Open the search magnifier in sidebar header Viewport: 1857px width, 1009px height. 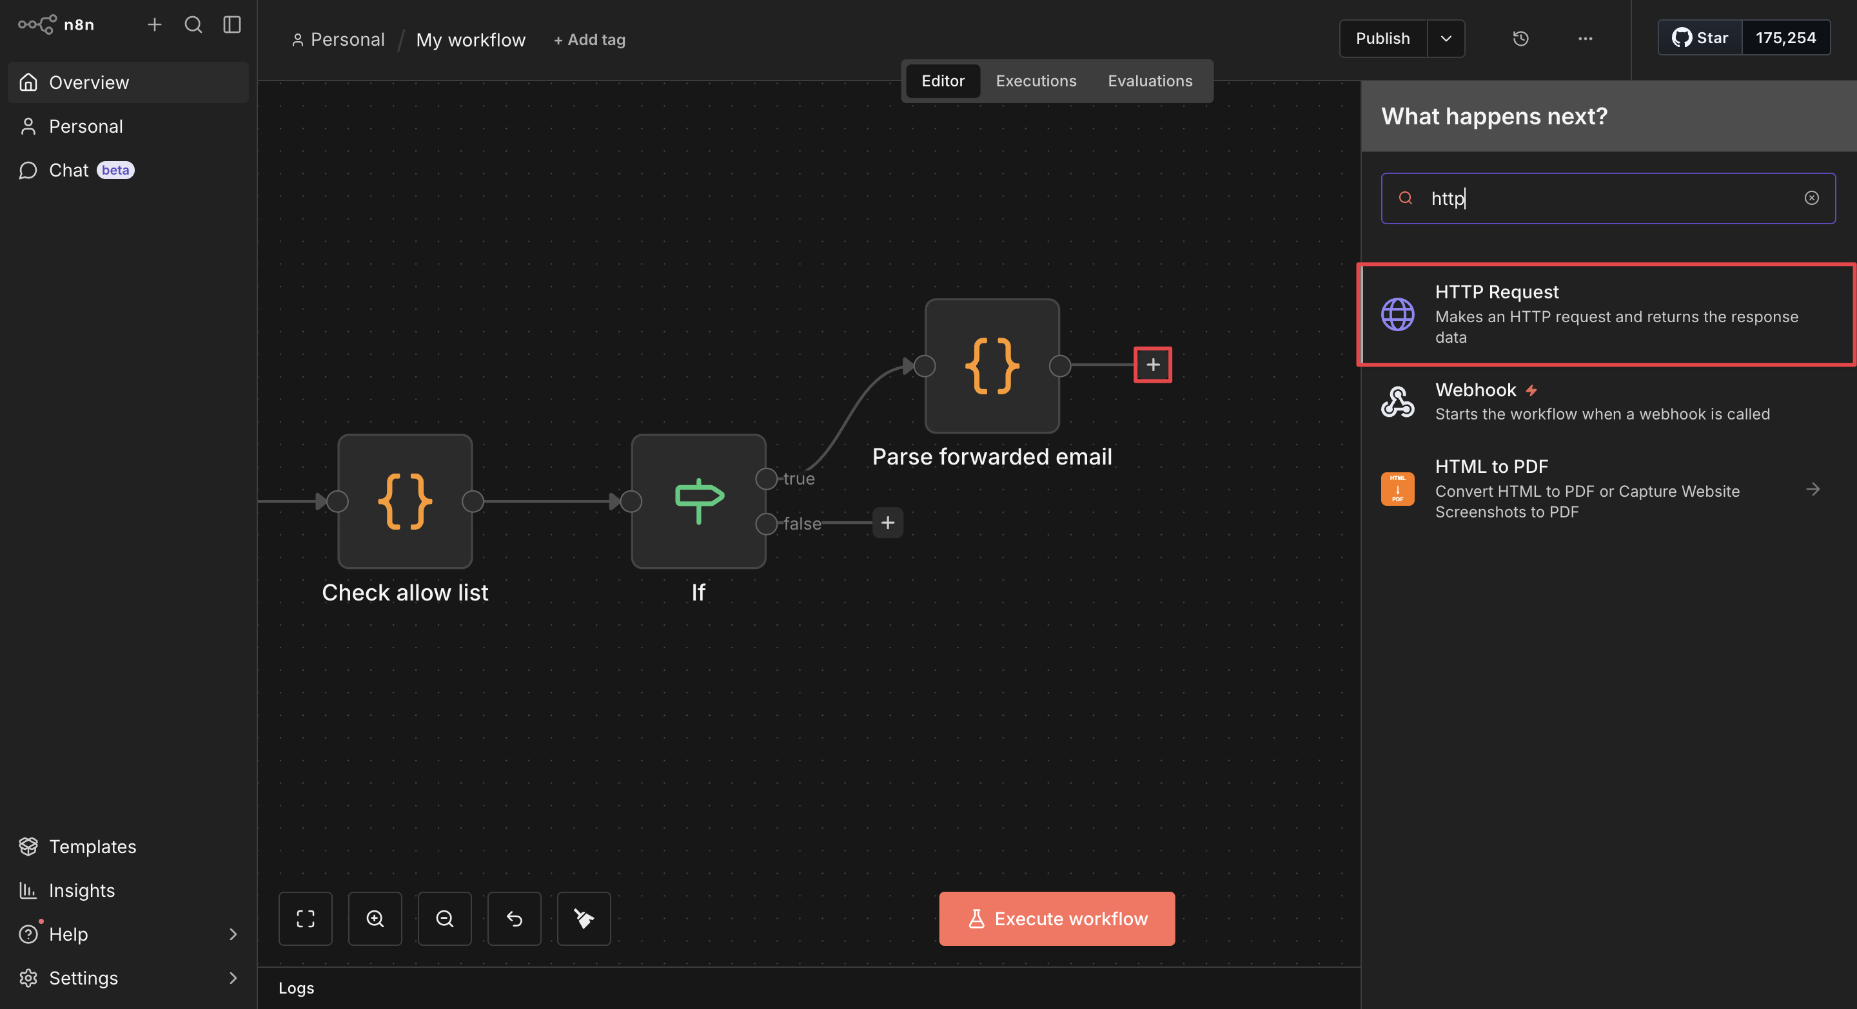click(193, 24)
